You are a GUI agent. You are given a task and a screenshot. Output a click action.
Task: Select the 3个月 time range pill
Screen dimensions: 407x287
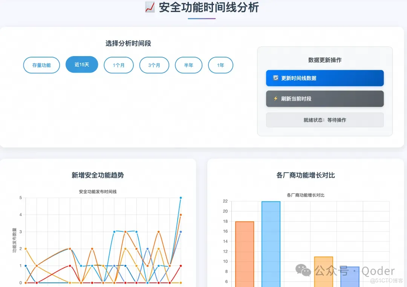(x=154, y=65)
